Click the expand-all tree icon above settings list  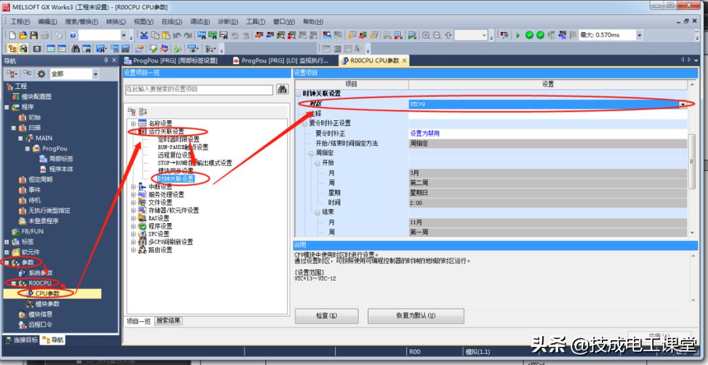pyautogui.click(x=132, y=111)
